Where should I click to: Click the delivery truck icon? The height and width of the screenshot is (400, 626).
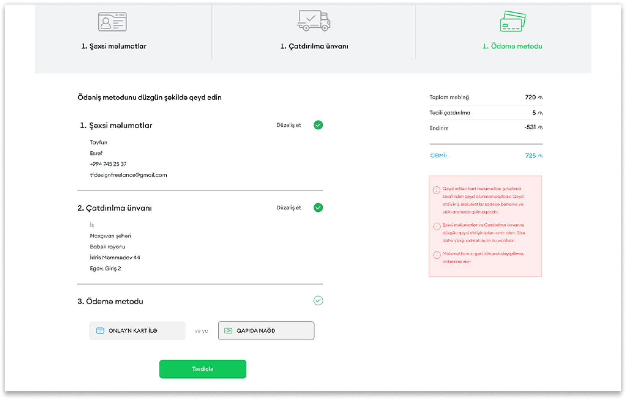tap(314, 21)
